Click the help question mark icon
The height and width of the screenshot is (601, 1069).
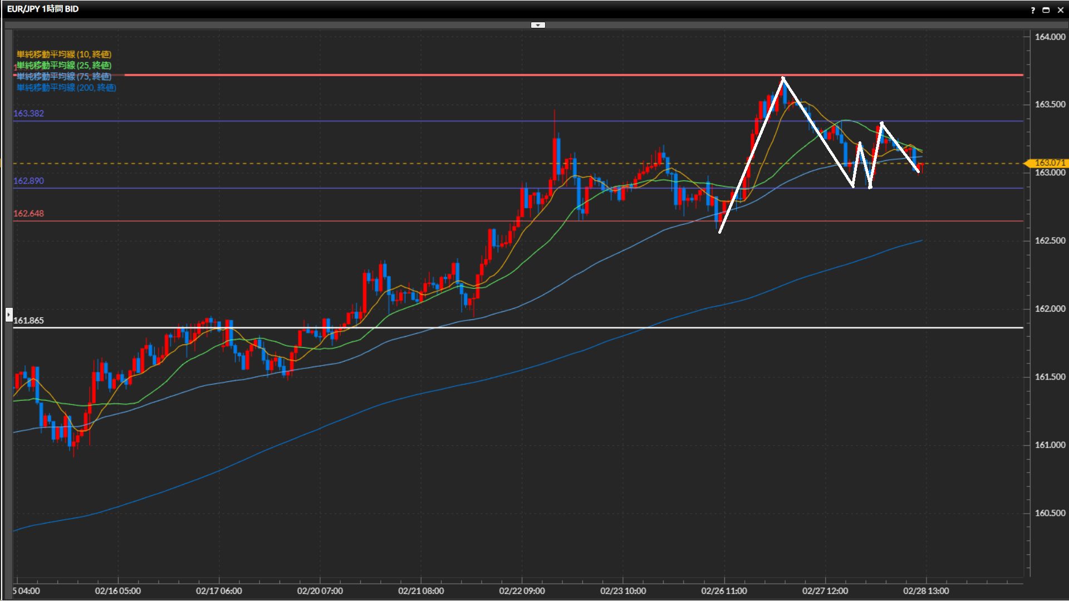1033,10
